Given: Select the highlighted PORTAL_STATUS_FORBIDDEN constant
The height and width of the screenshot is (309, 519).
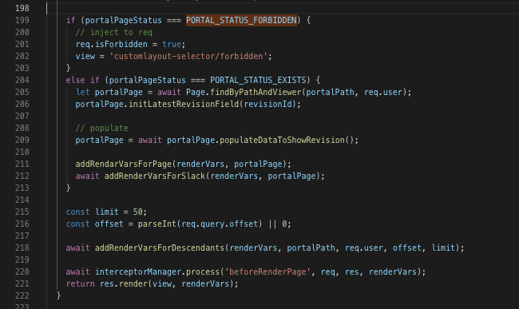Looking at the screenshot, I should (241, 20).
